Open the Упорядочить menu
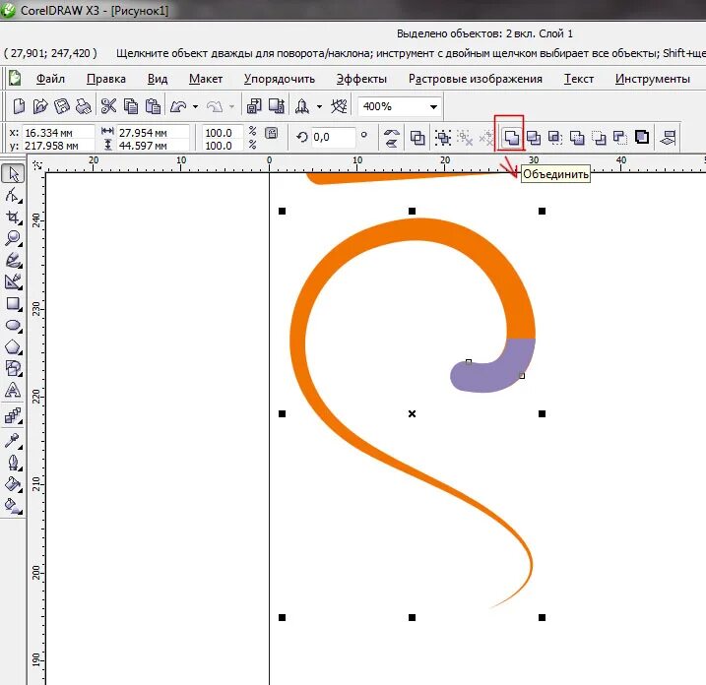This screenshot has width=706, height=685. coord(280,79)
